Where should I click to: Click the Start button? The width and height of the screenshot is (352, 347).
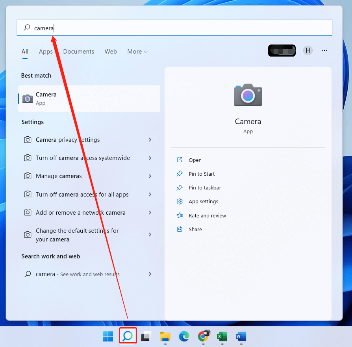107,336
